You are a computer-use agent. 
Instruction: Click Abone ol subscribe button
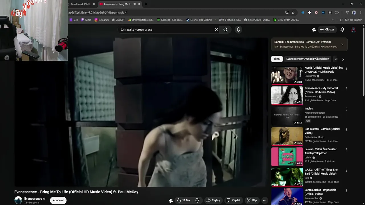pyautogui.click(x=58, y=200)
